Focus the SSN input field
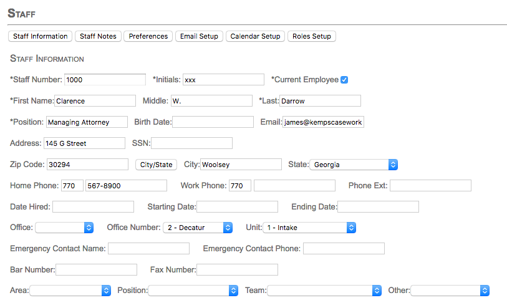This screenshot has height=308, width=507. [191, 143]
